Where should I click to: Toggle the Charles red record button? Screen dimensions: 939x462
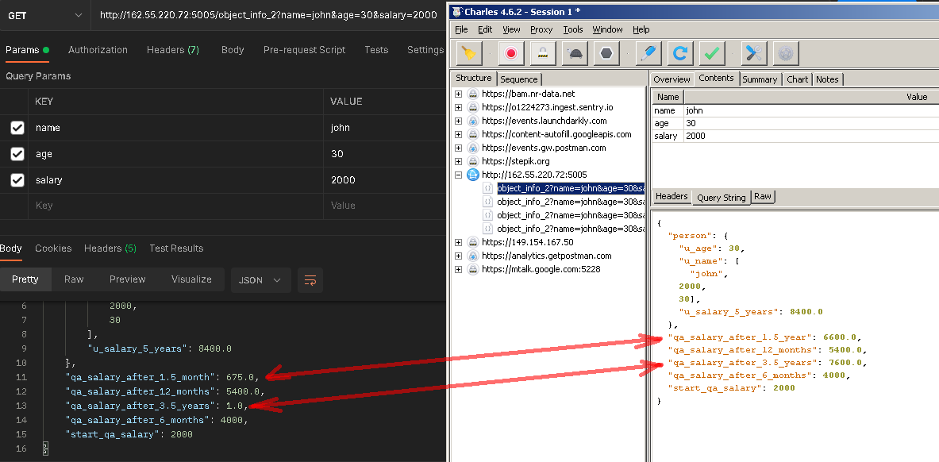point(511,53)
